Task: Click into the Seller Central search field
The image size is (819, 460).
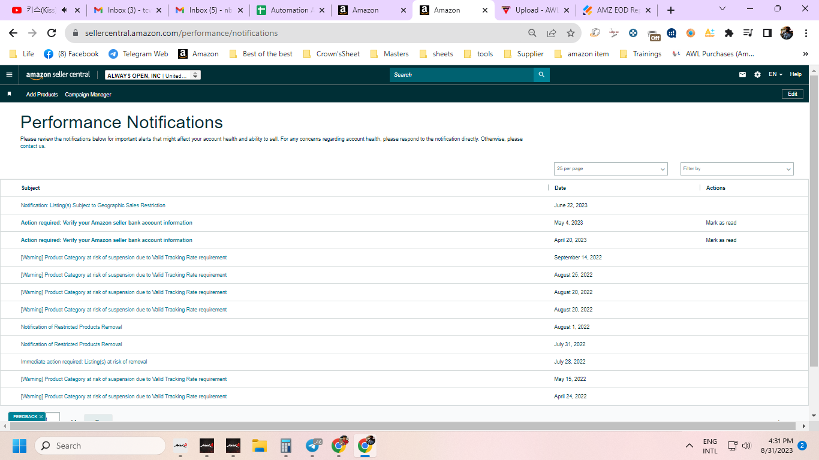Action: (x=462, y=75)
